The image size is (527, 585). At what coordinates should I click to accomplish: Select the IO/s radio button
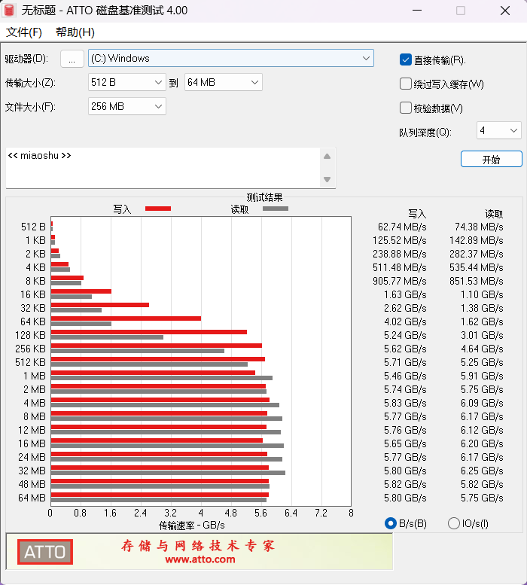(453, 523)
